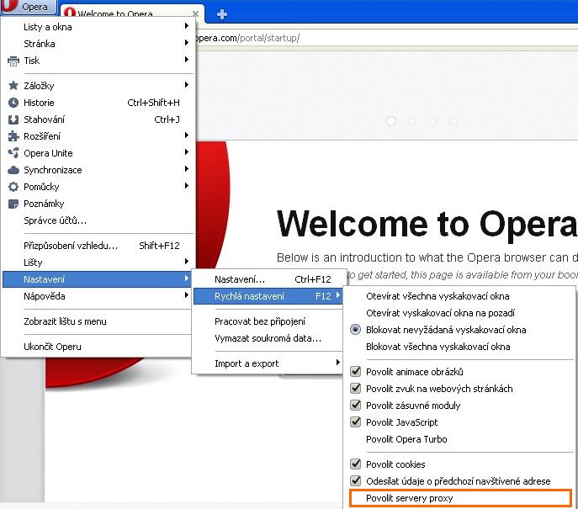578x509 pixels.
Task: Click the download icon beside Stahování
Action: coord(13,119)
